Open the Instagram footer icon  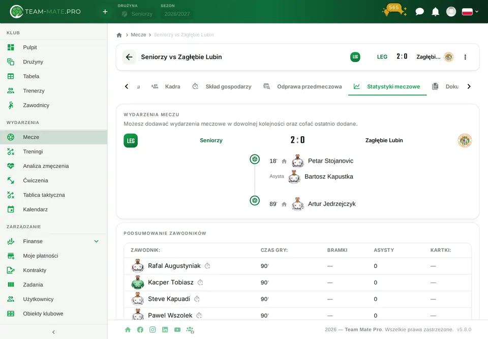152,330
